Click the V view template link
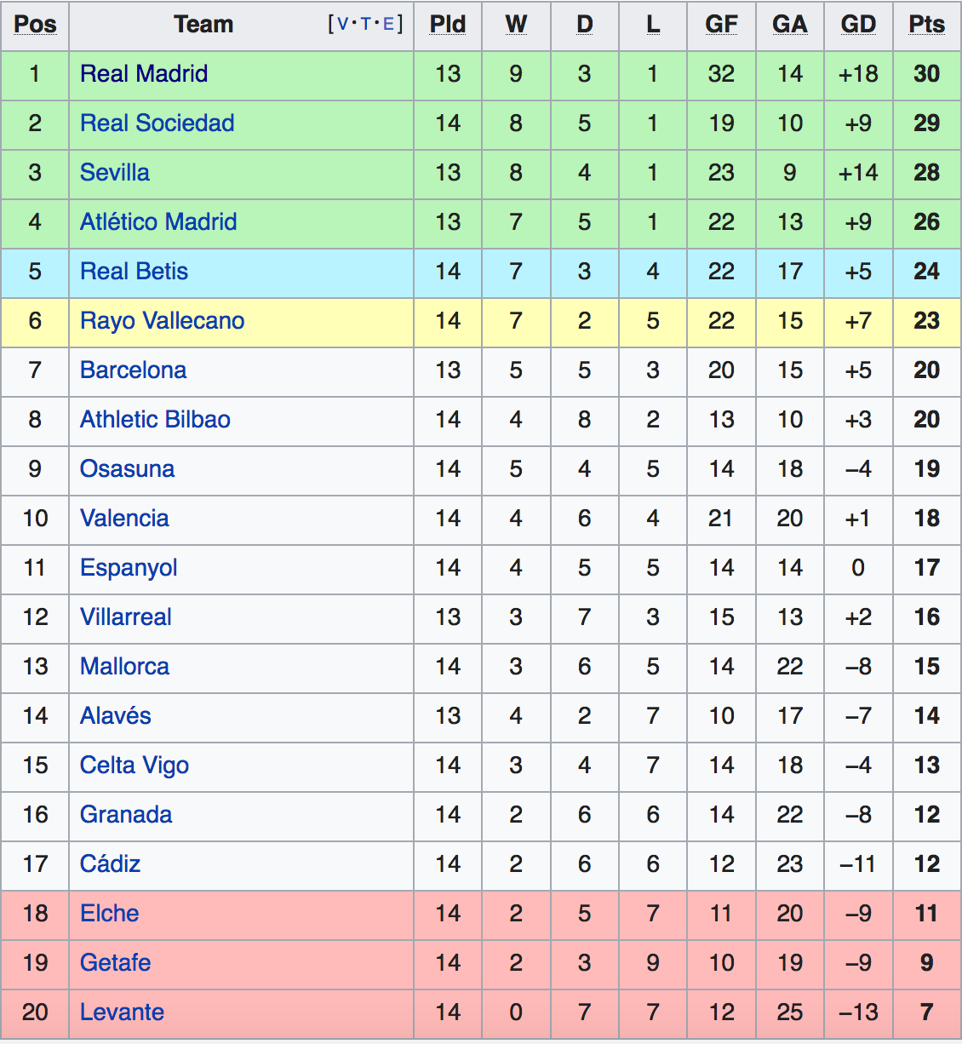Viewport: 962px width, 1044px height. (x=343, y=24)
